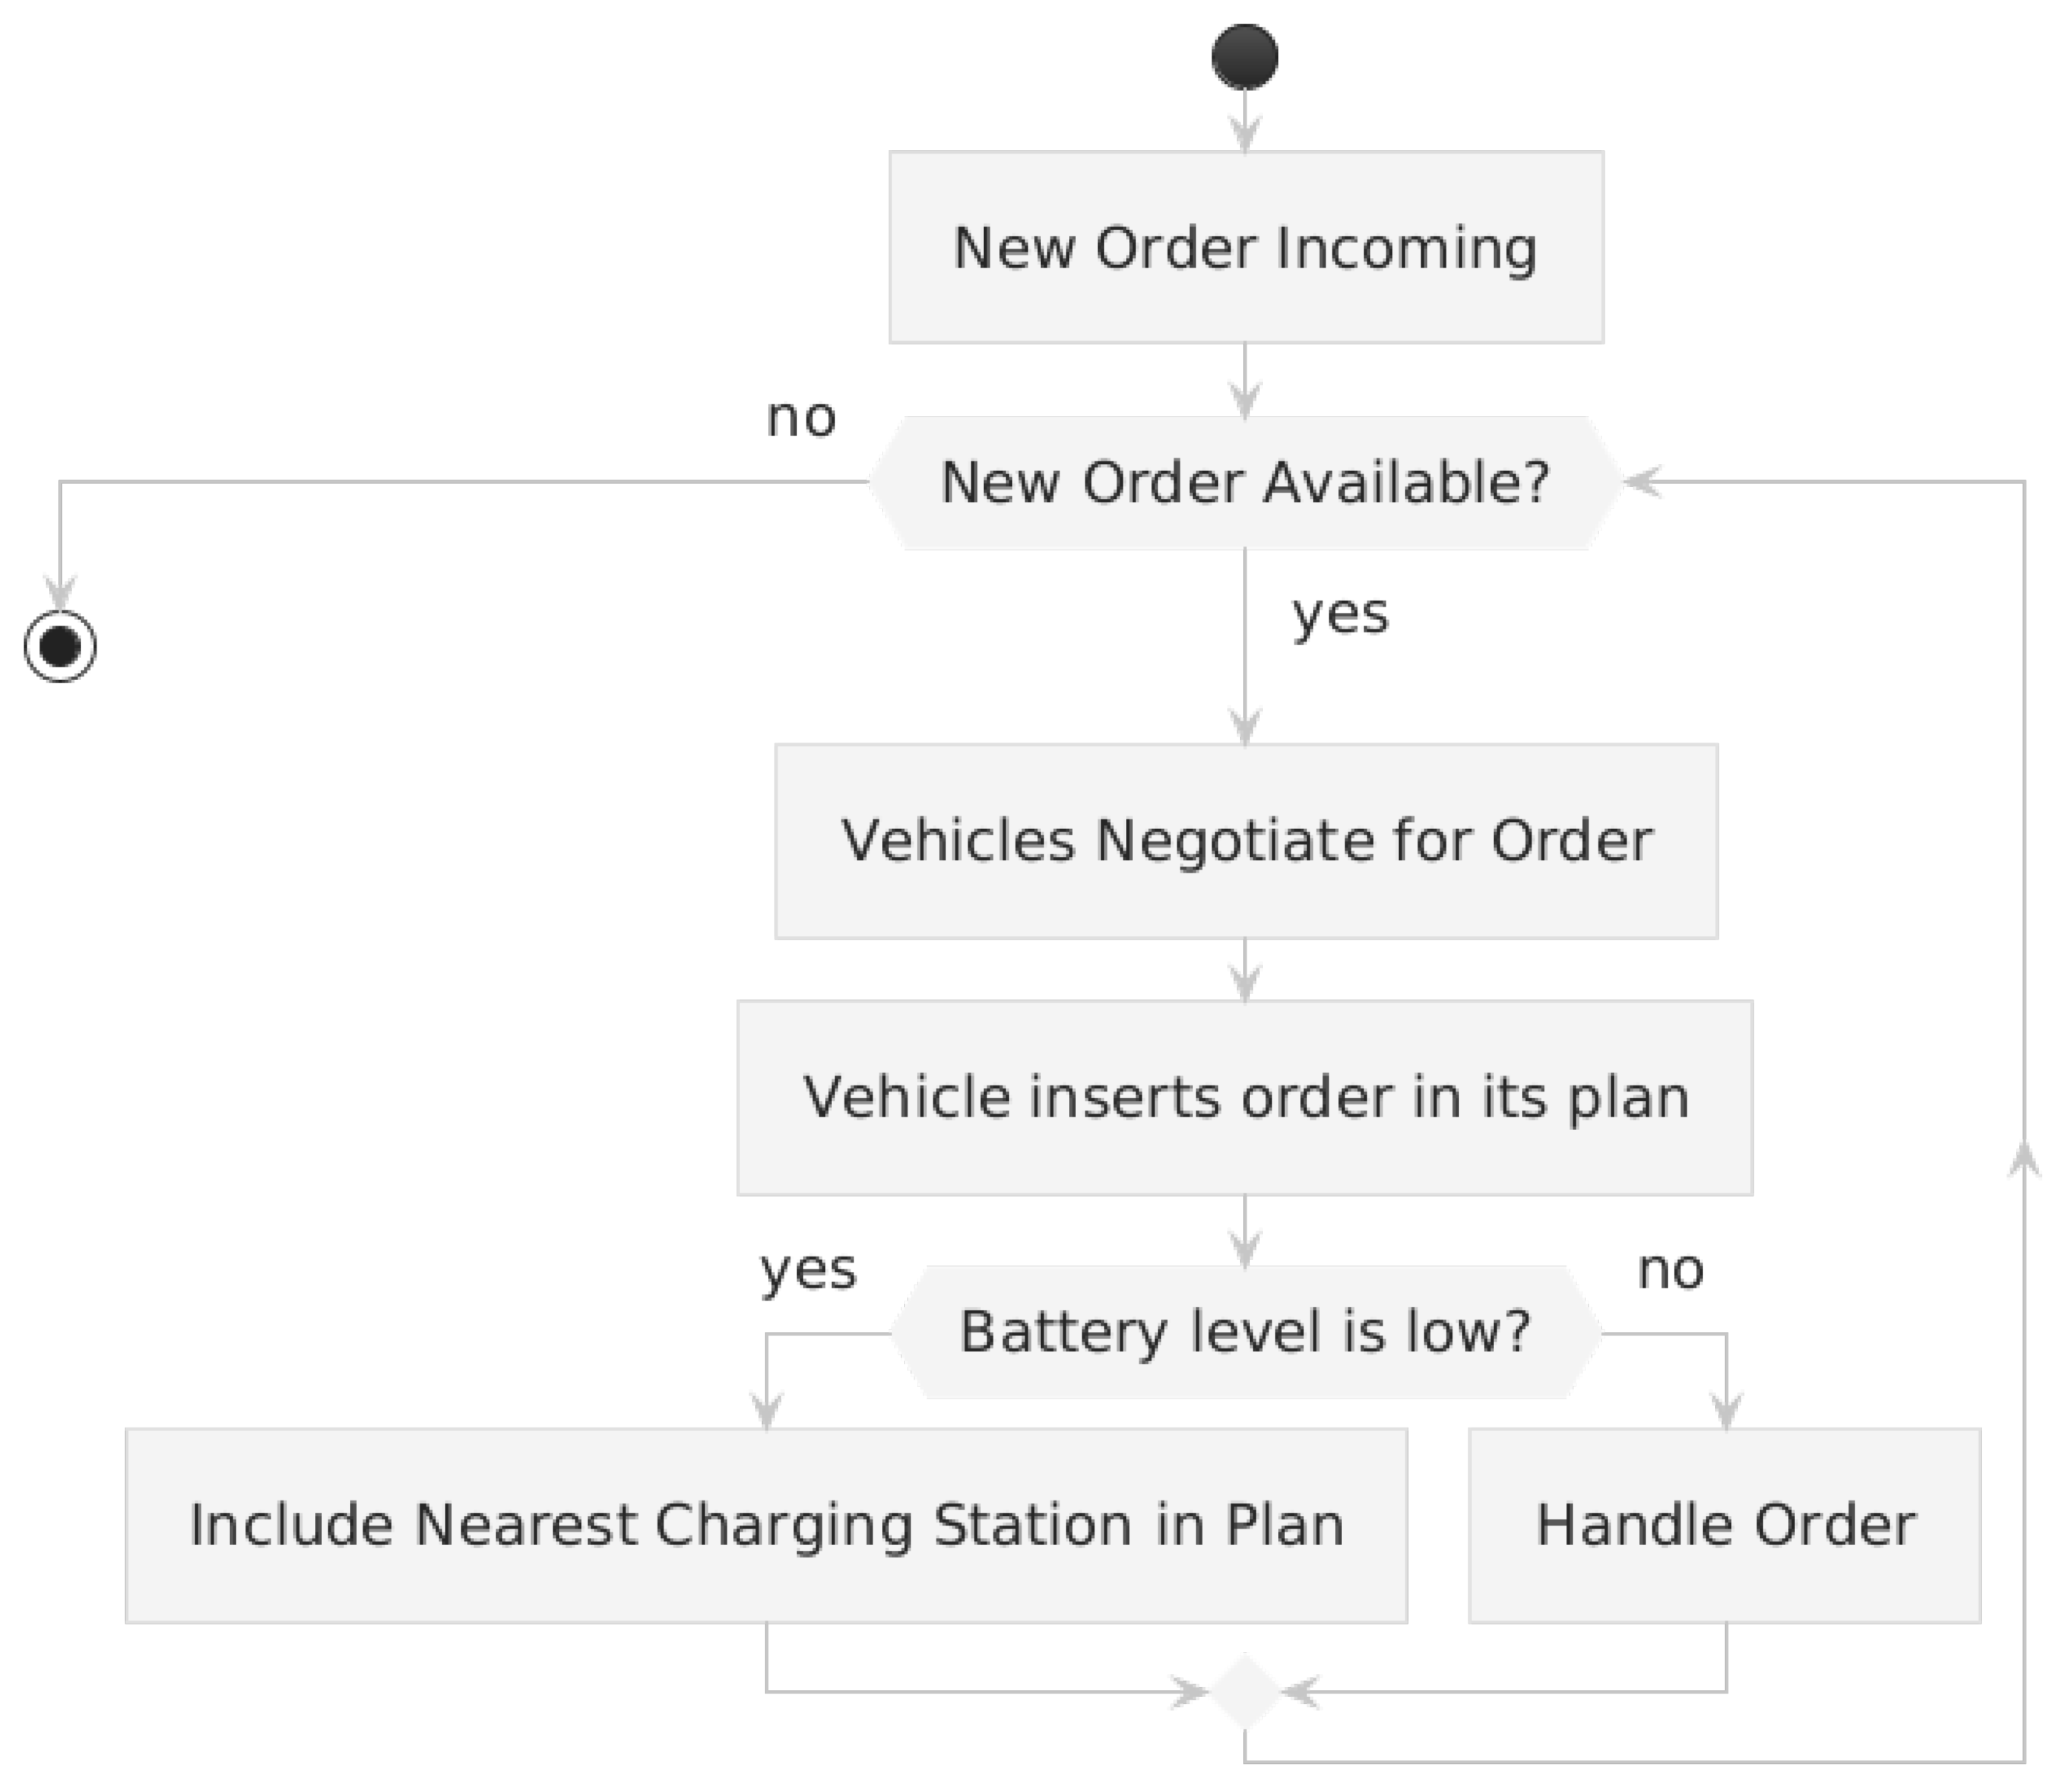This screenshot has height=1792, width=2066.
Task: Select the New Order Available? decision node
Action: (1245, 482)
